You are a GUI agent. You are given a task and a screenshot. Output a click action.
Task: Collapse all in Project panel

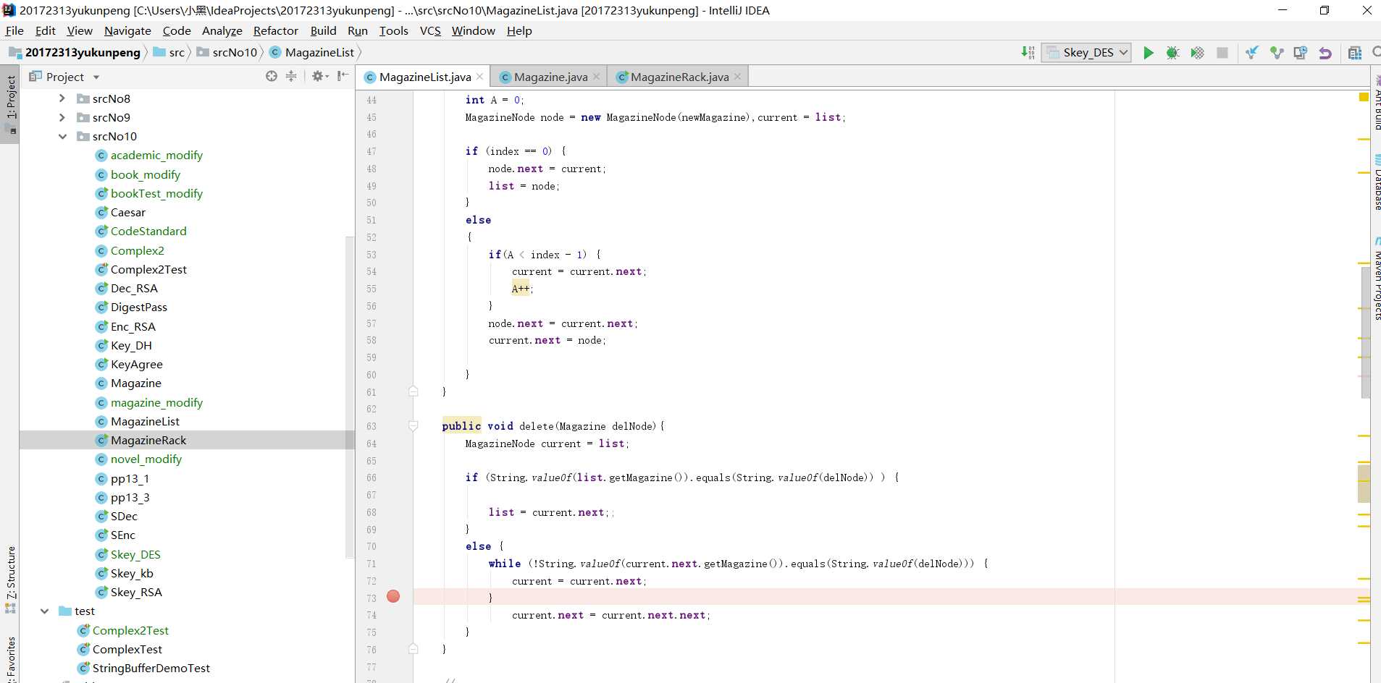coord(291,76)
